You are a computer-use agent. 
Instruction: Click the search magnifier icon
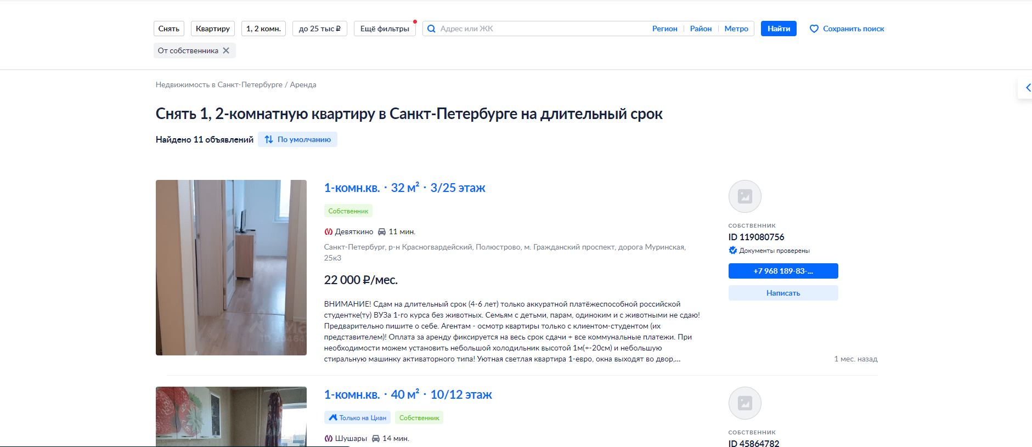[x=431, y=29]
